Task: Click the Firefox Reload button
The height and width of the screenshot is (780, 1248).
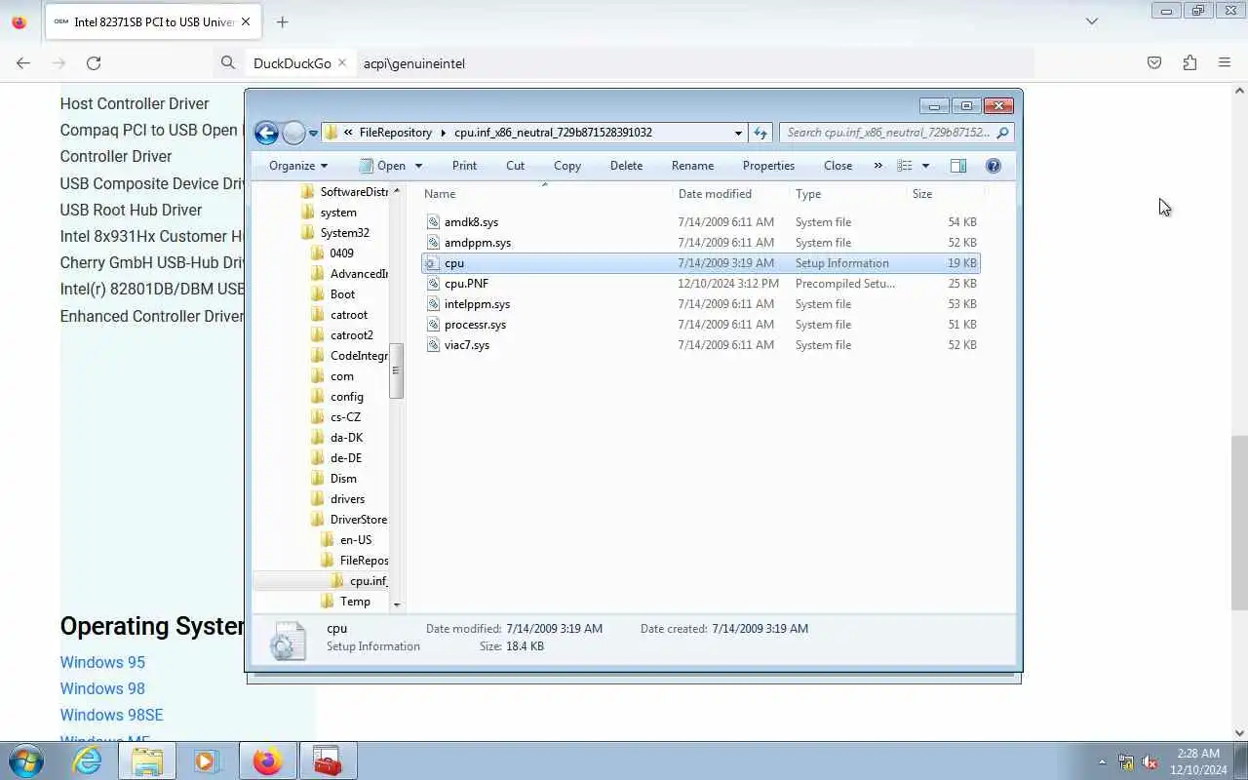Action: tap(94, 62)
